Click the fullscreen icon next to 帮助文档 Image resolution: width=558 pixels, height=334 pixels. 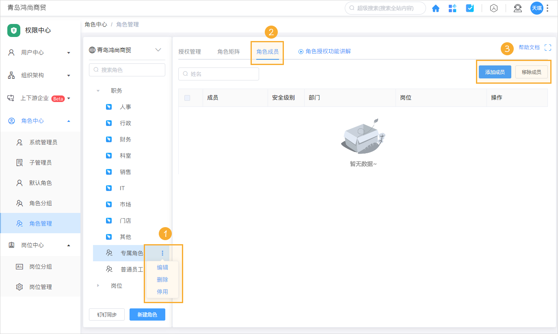[x=548, y=47]
